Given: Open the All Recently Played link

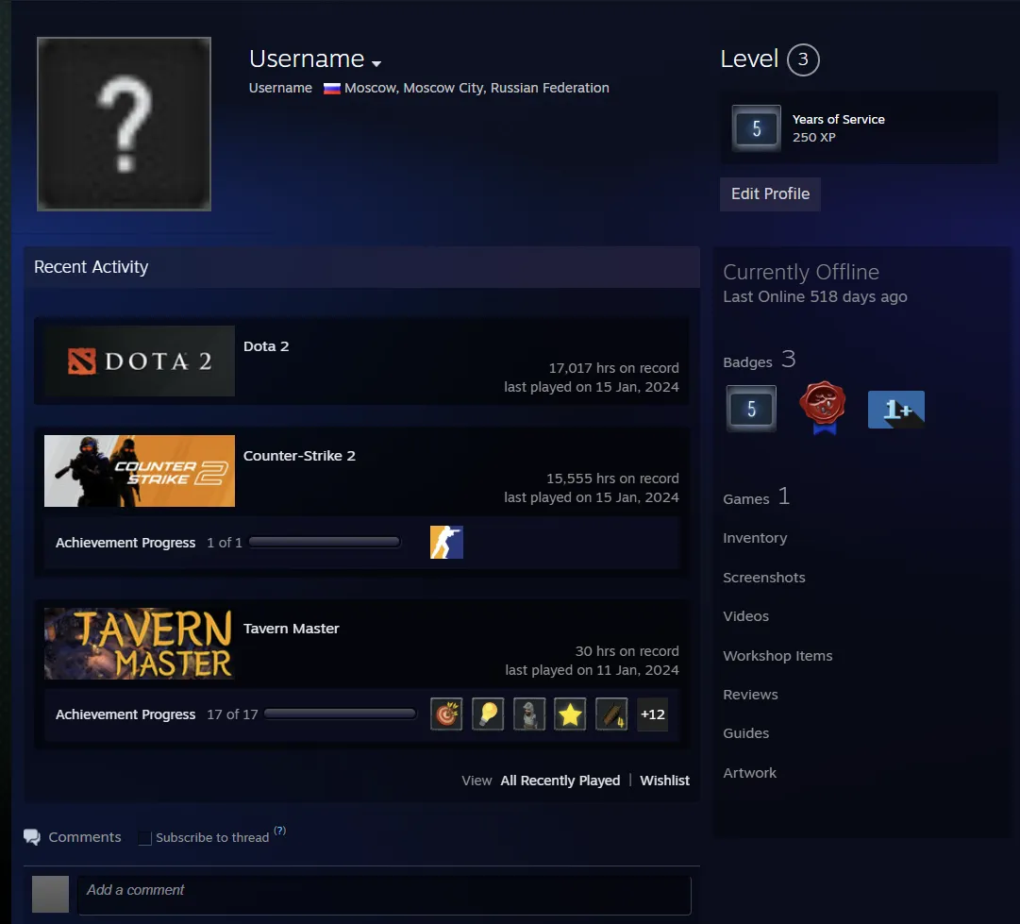Looking at the screenshot, I should [x=560, y=781].
